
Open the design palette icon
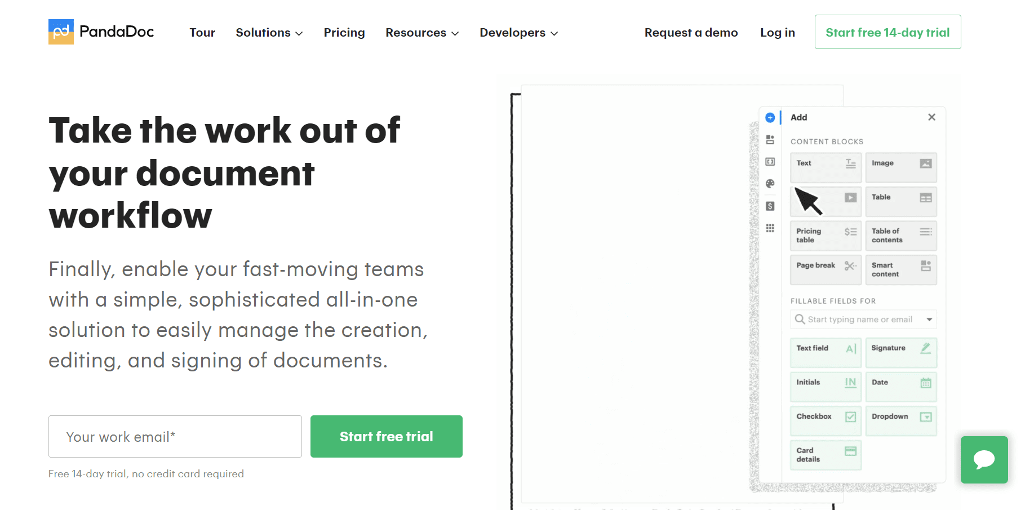(770, 184)
